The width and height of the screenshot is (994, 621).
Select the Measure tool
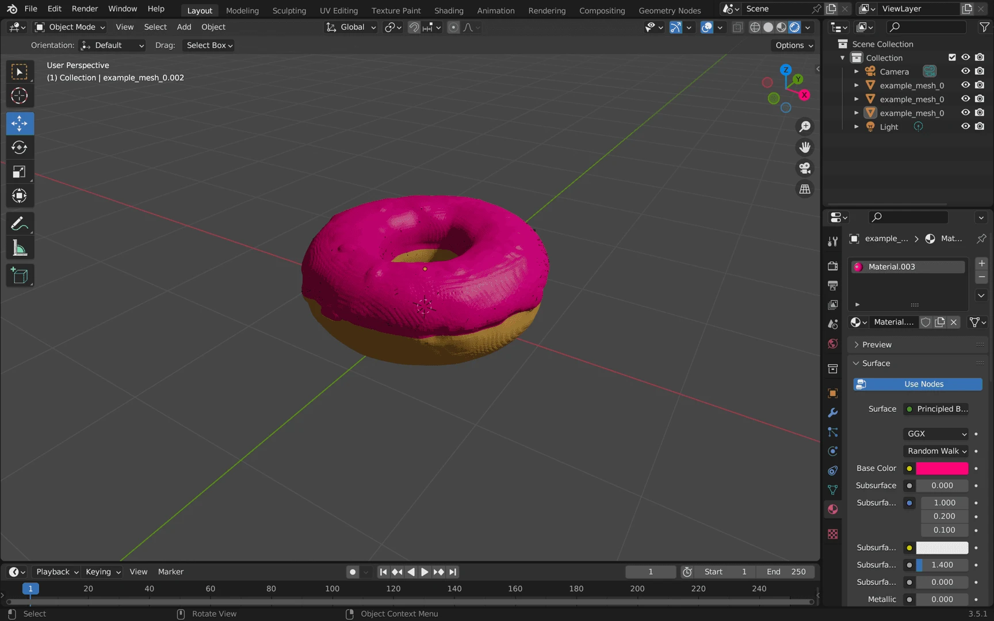coord(20,247)
